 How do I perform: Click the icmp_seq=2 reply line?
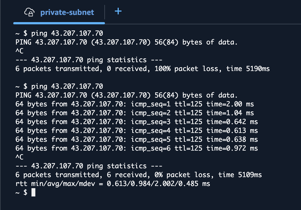[x=134, y=113]
